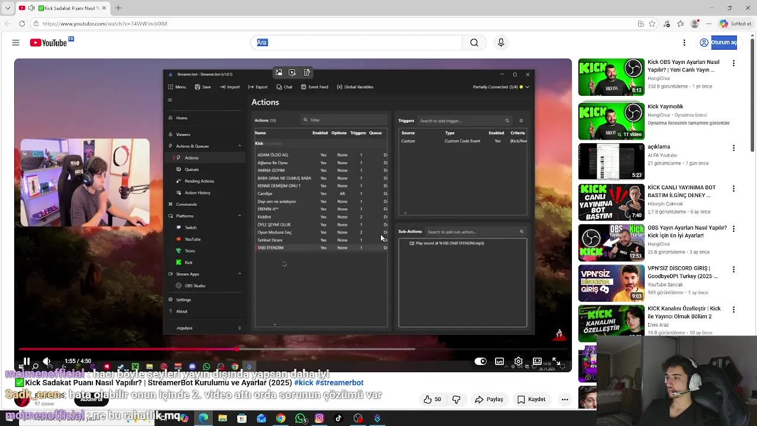
Task: Open the .regulyus profile selector
Action: (206, 328)
